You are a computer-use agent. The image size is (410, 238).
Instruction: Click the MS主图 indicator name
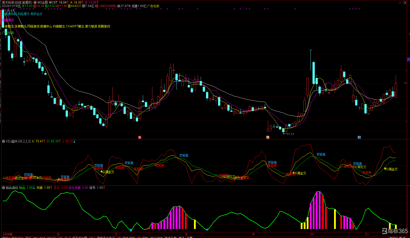pyautogui.click(x=43, y=3)
